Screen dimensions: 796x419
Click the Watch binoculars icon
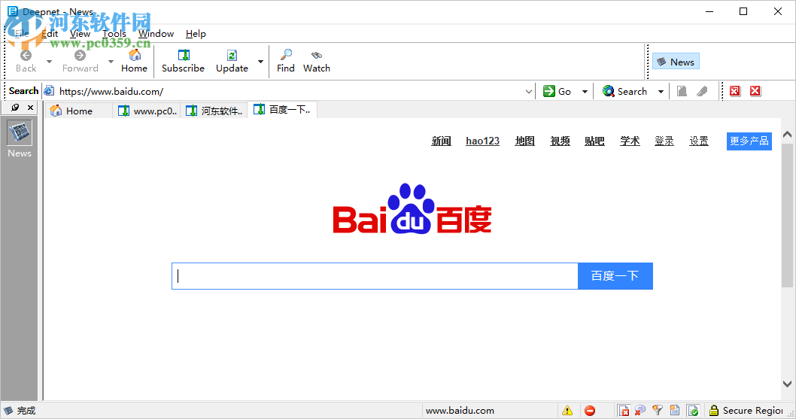[317, 55]
